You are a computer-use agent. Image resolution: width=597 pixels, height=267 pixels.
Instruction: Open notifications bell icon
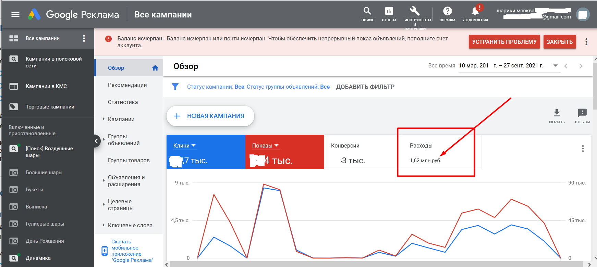tap(475, 11)
